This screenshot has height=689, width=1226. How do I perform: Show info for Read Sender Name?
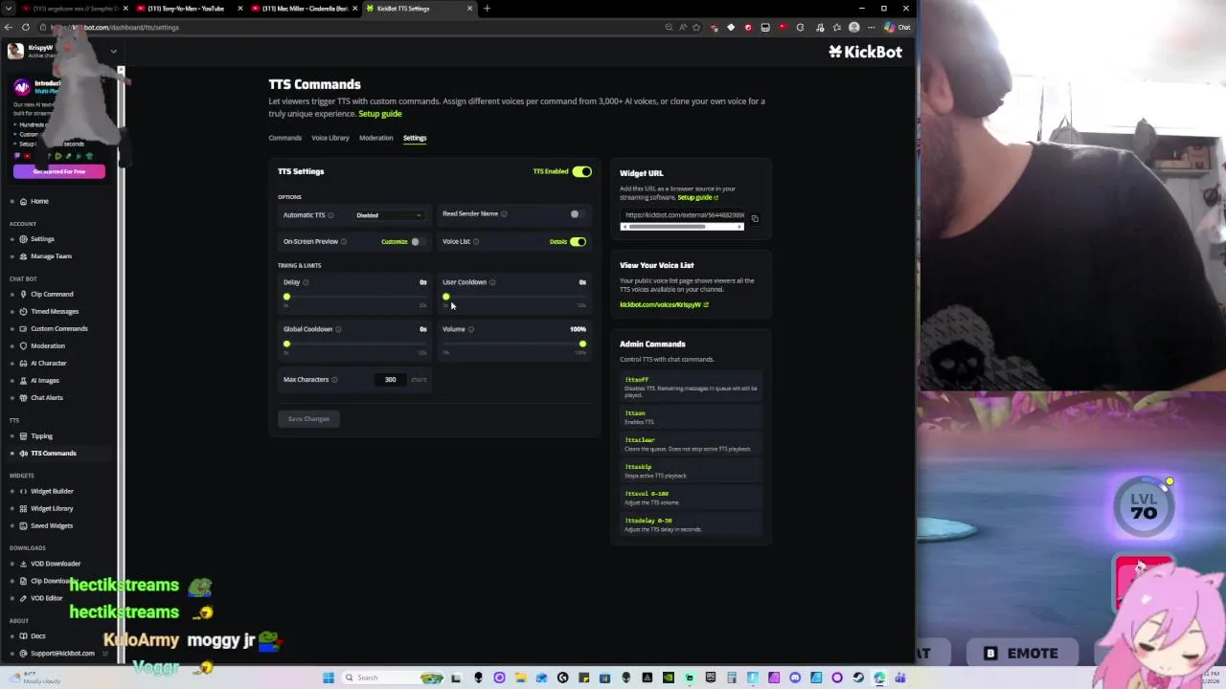(504, 213)
